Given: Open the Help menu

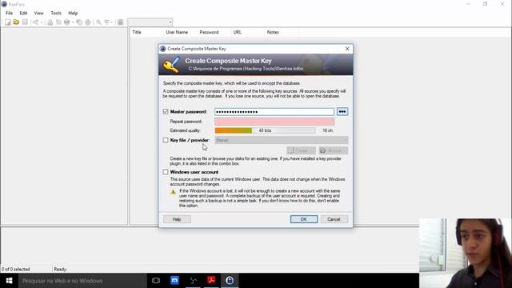Looking at the screenshot, I should [x=73, y=13].
